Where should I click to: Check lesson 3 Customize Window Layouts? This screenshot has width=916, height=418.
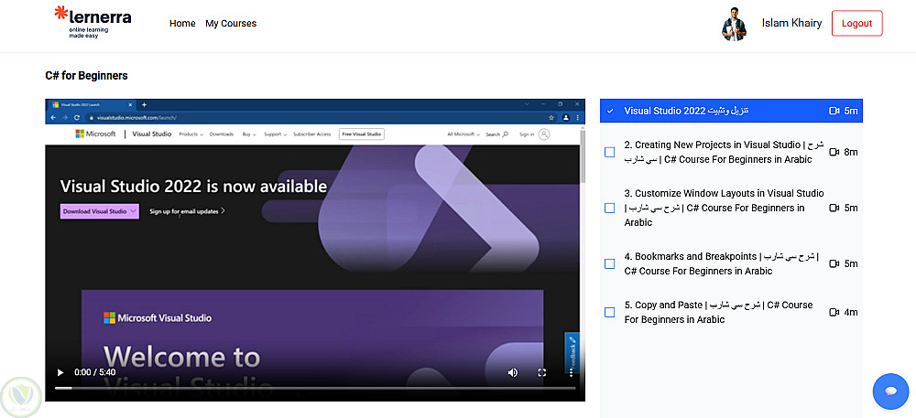[610, 209]
